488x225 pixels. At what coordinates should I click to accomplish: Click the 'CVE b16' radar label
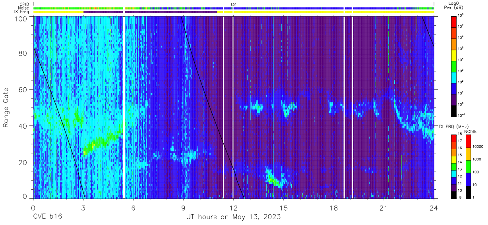(47, 217)
